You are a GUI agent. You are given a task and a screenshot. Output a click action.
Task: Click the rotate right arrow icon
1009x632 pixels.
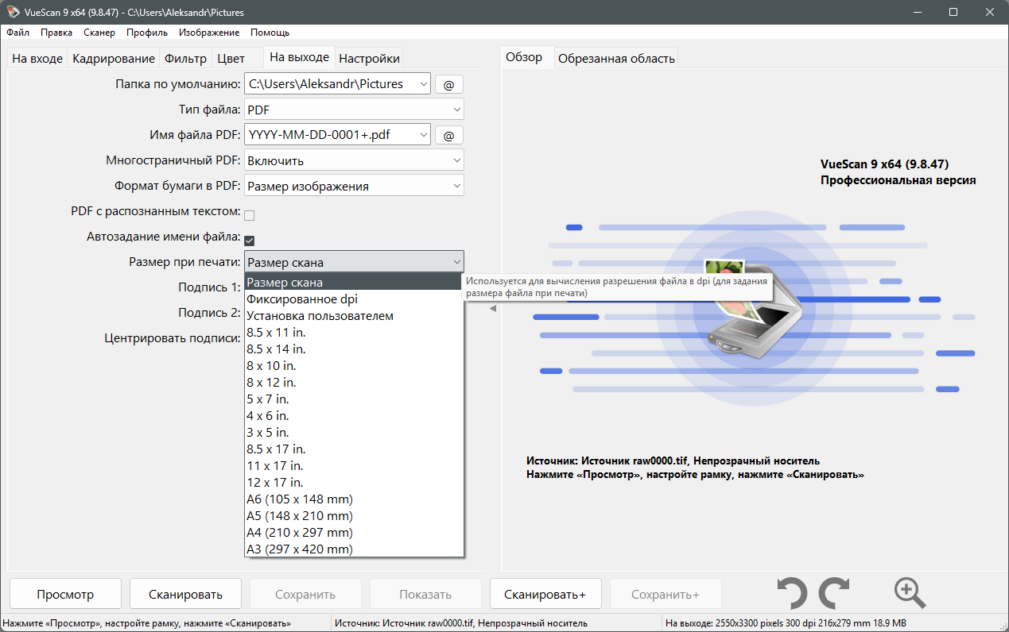point(835,593)
